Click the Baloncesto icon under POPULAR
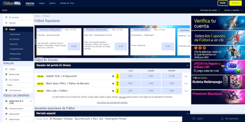The width and height of the screenshot is (245, 122). (6, 74)
